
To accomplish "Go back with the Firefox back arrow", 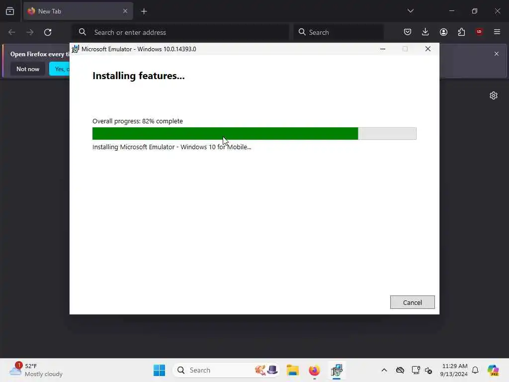I will pyautogui.click(x=12, y=32).
